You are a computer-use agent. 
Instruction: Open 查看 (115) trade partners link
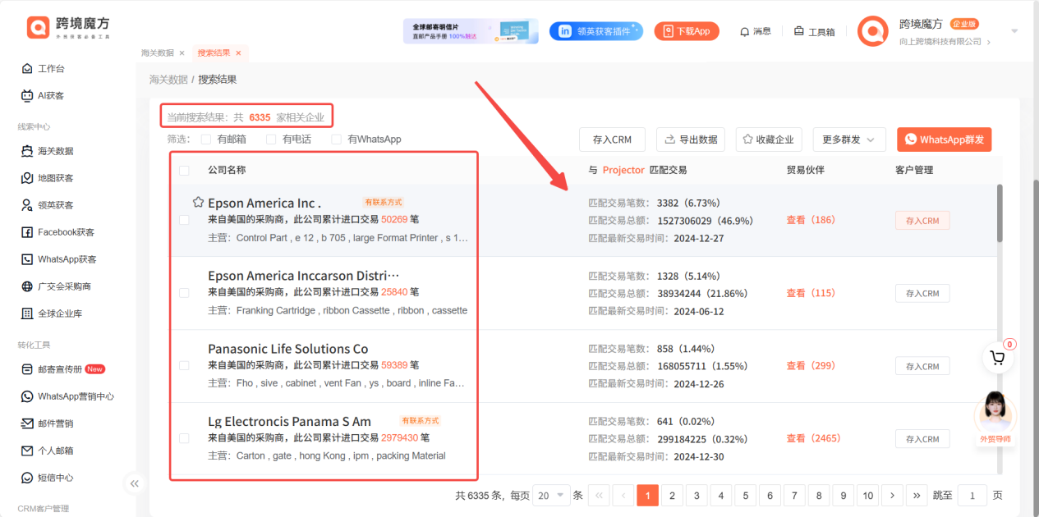click(x=811, y=293)
